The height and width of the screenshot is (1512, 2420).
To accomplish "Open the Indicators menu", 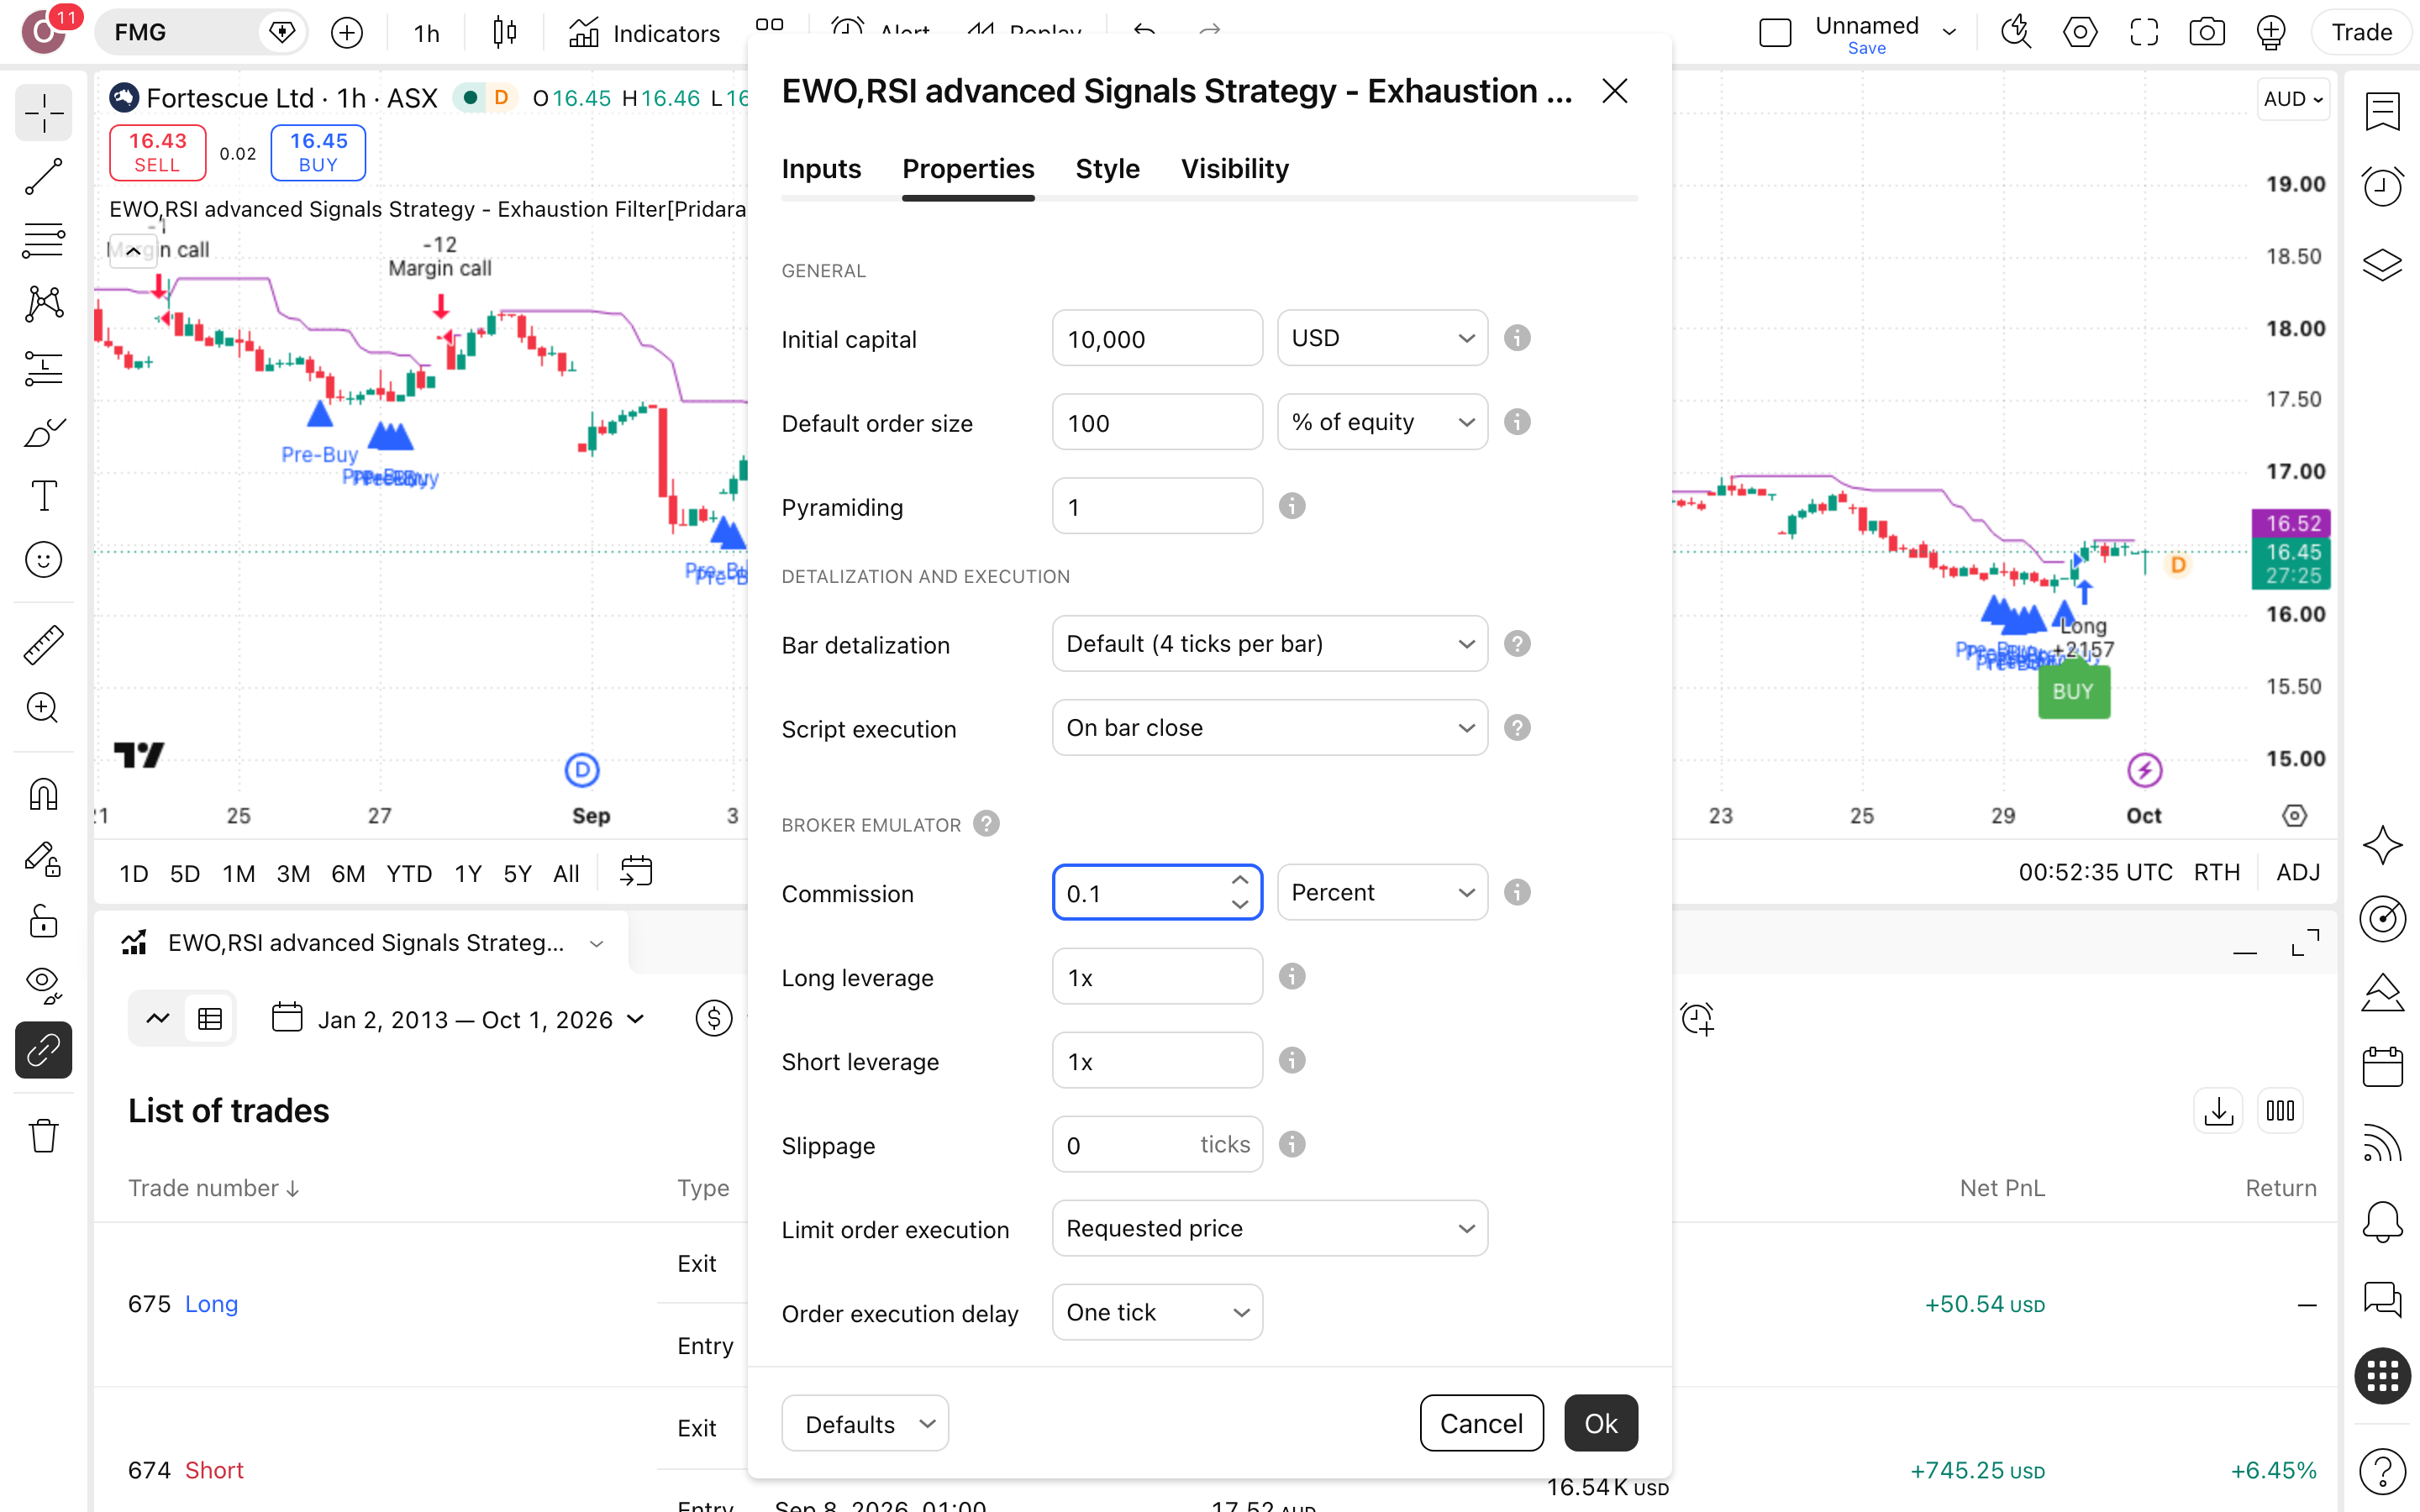I will click(644, 33).
